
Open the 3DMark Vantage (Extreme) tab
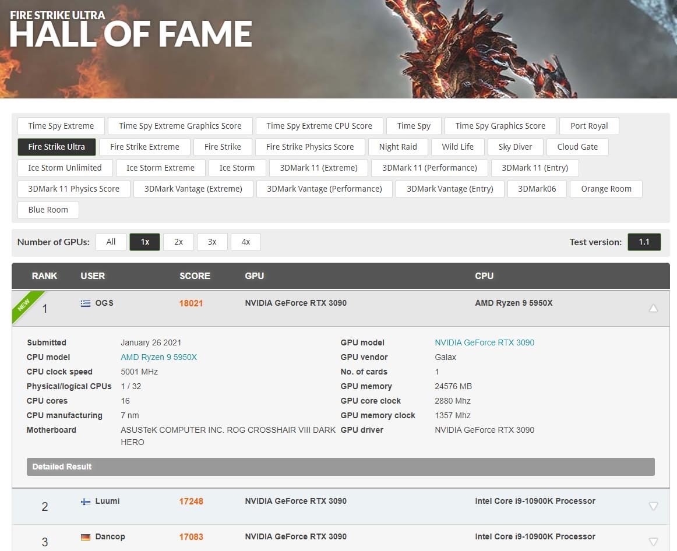pos(193,189)
